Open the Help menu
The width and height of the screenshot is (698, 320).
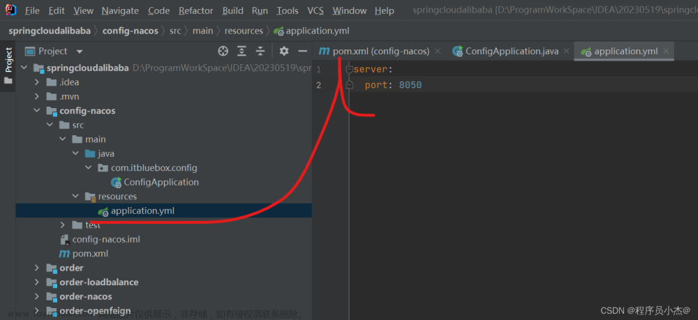click(384, 10)
